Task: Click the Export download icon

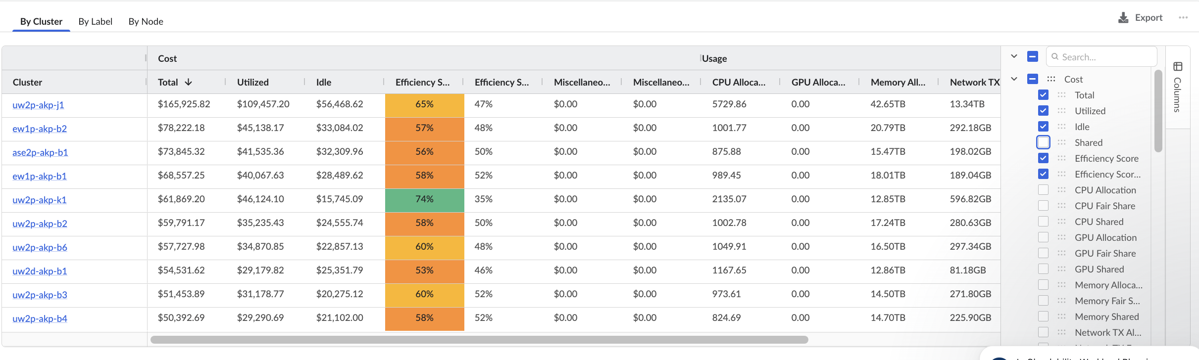Action: point(1123,18)
